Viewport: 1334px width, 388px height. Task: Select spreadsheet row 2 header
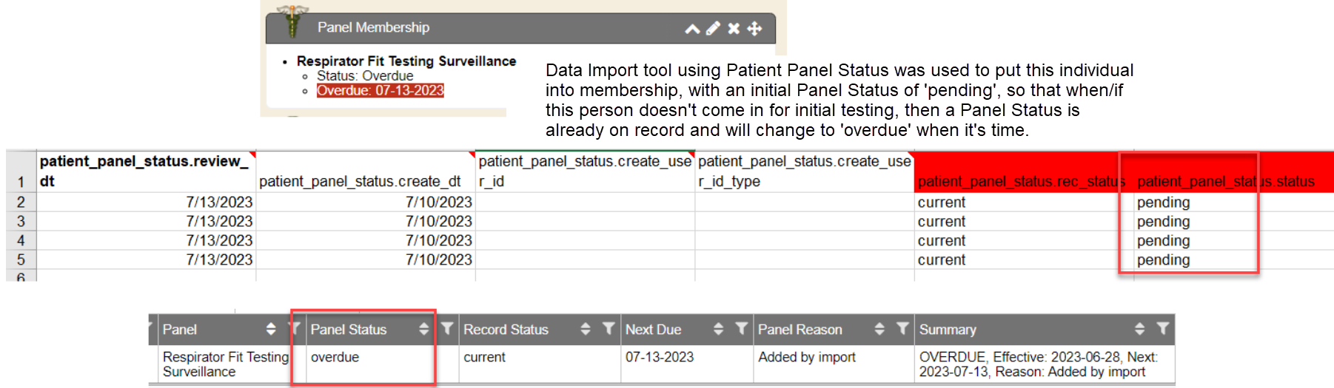point(21,202)
